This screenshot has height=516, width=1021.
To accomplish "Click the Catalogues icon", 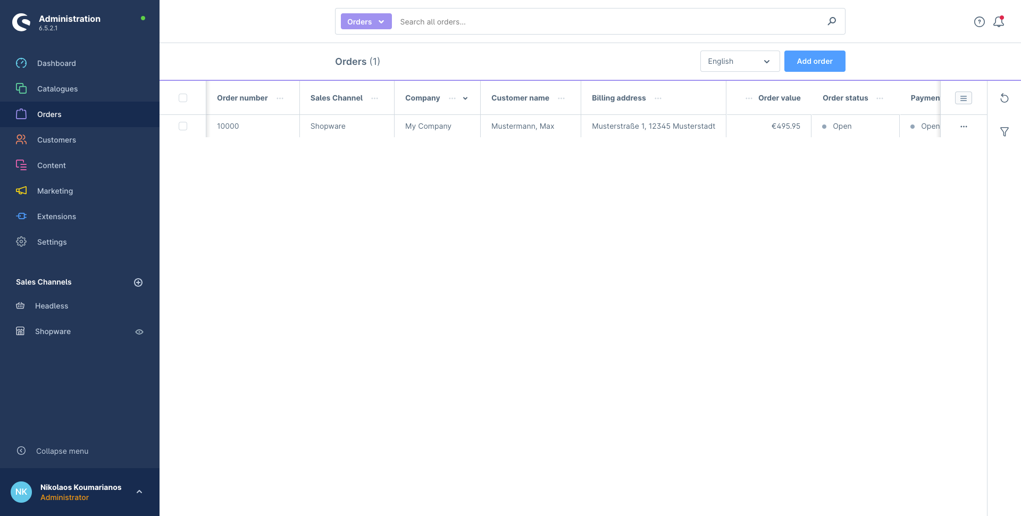I will tap(21, 88).
